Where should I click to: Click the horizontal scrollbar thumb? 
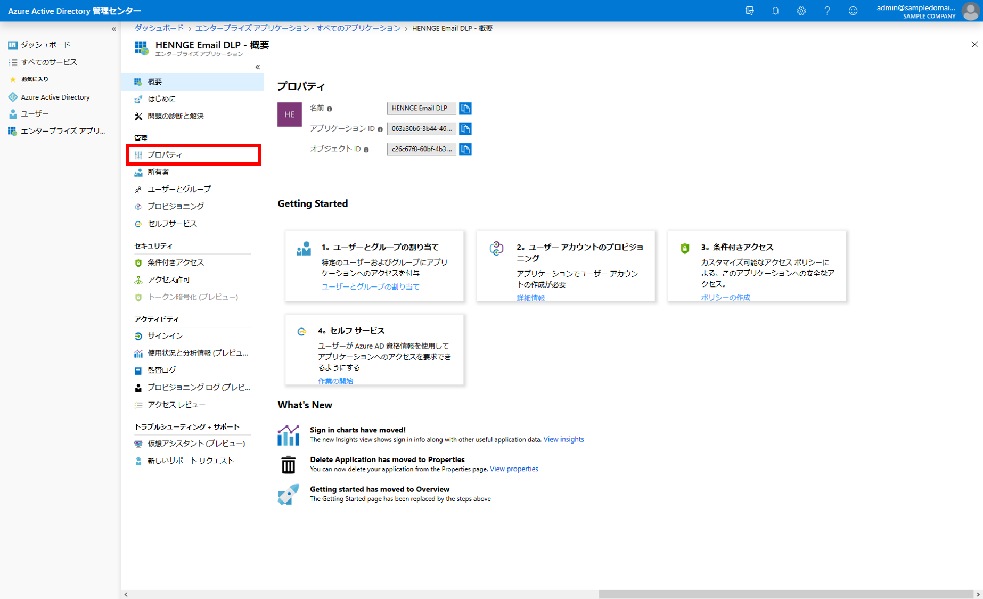[786, 594]
